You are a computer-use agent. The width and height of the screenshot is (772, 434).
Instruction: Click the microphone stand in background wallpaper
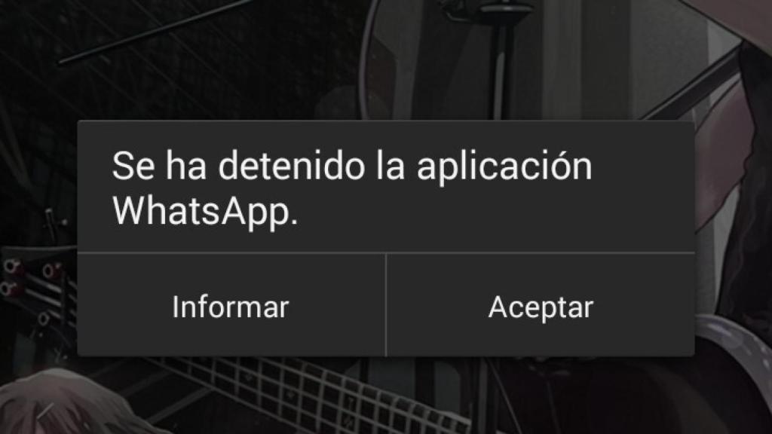coord(501,59)
